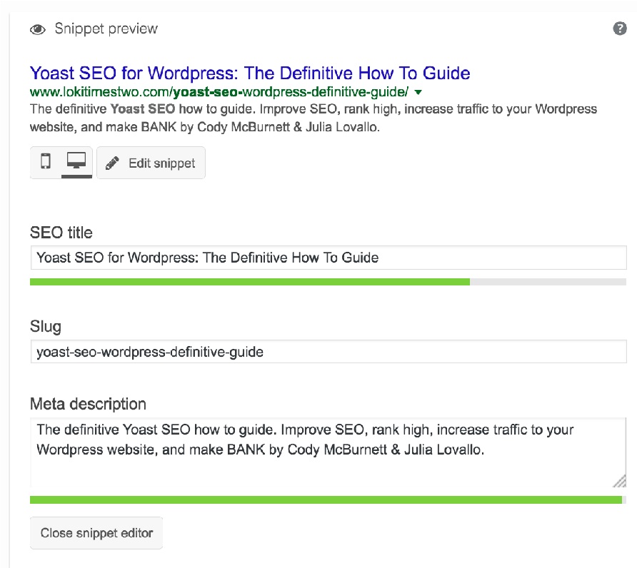Click into the SEO title field
Image resolution: width=637 pixels, height=568 pixels.
[x=328, y=258]
